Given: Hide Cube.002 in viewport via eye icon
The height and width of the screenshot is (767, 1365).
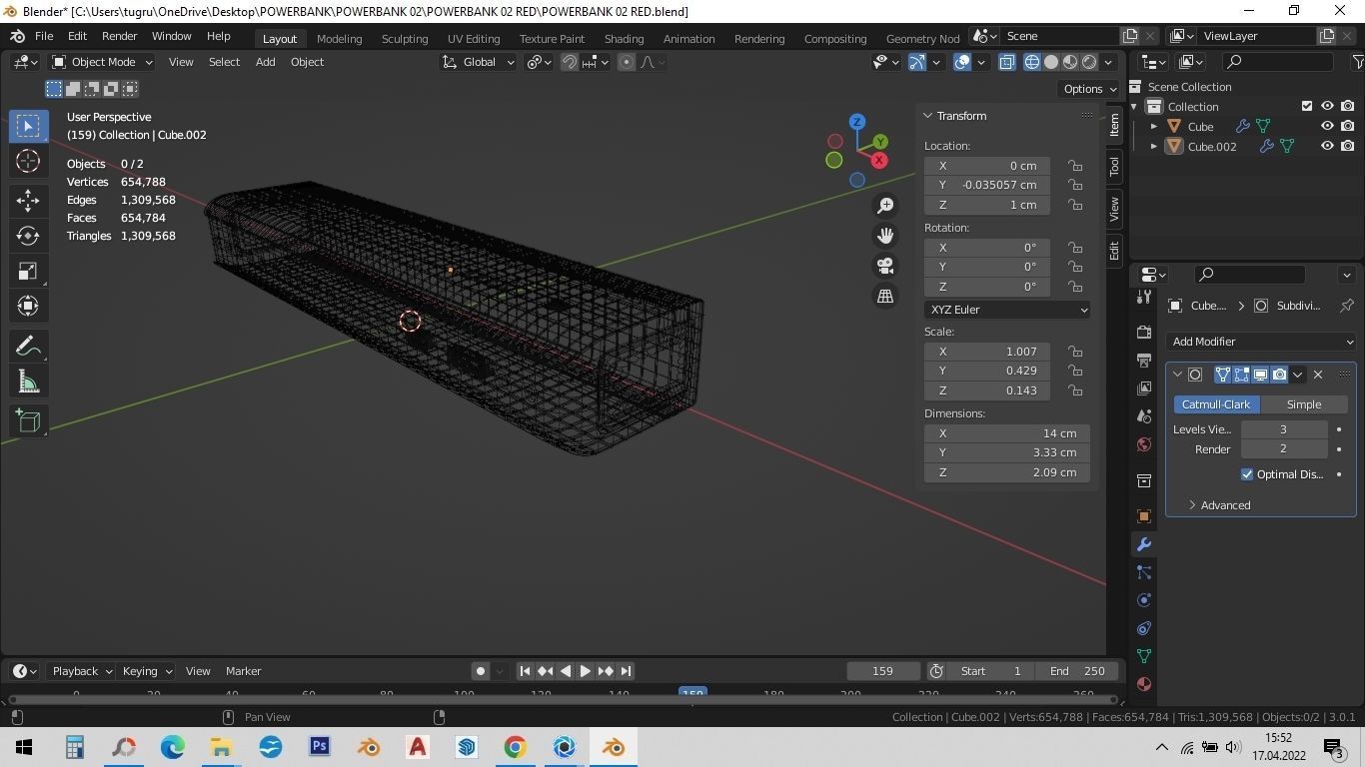Looking at the screenshot, I should point(1327,146).
